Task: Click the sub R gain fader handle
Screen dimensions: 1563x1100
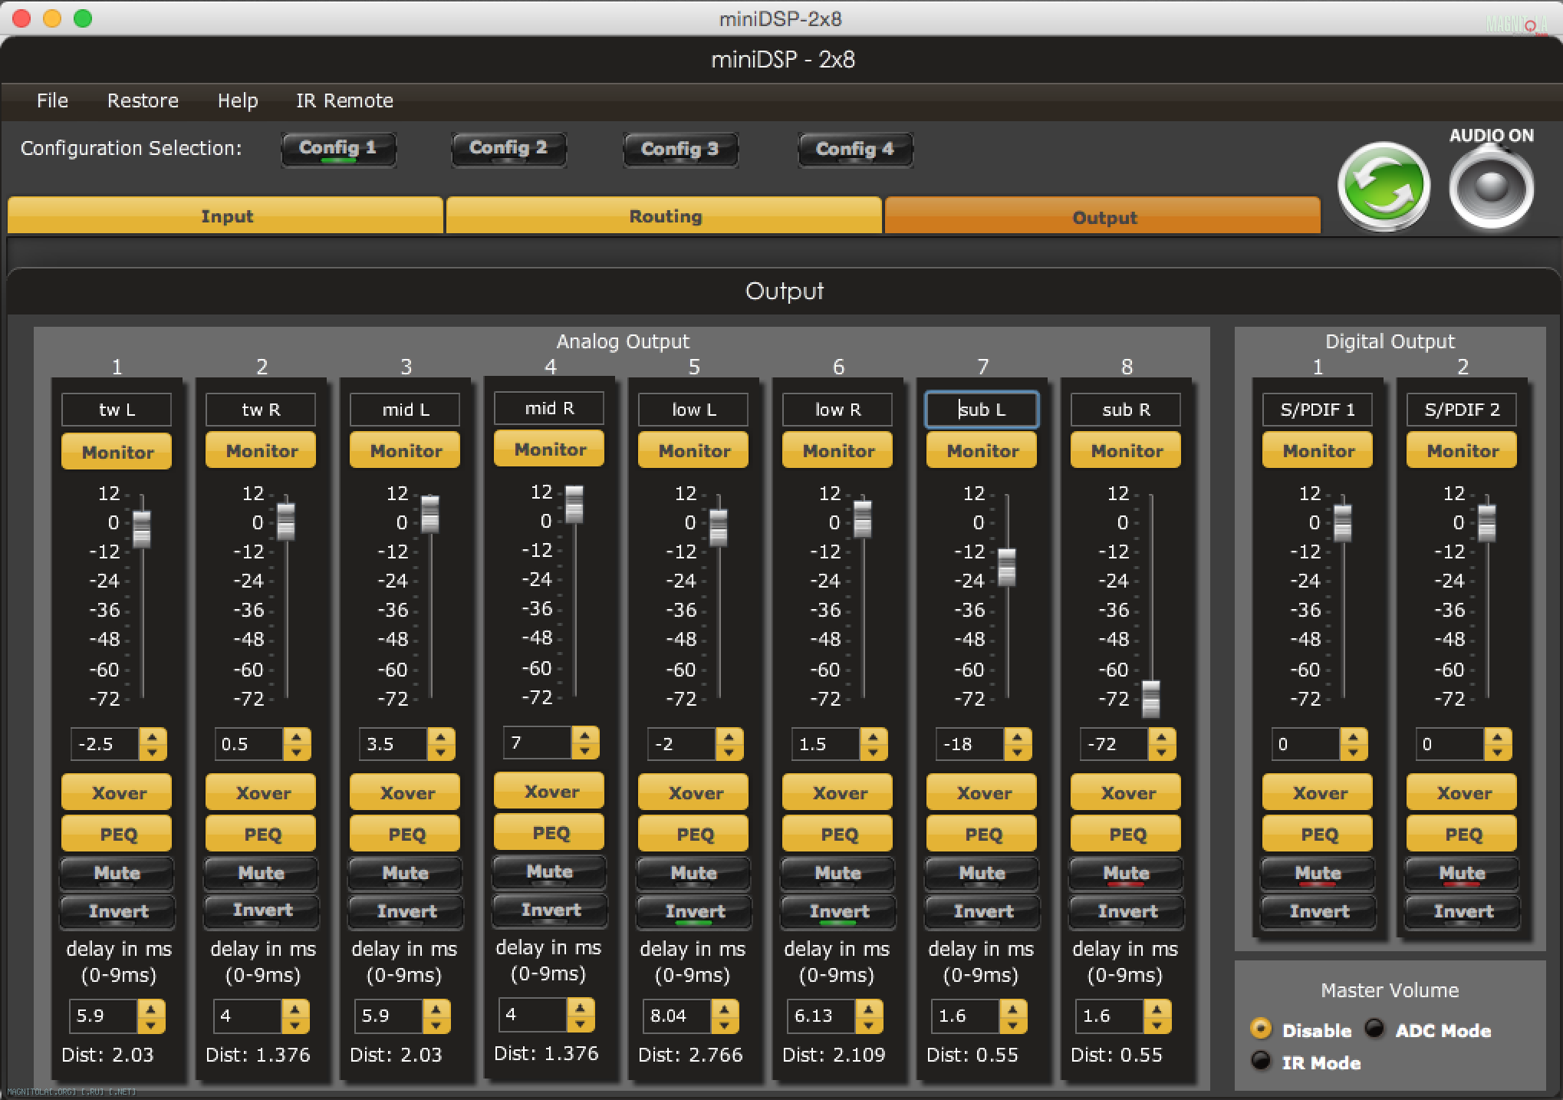Action: pyautogui.click(x=1151, y=698)
